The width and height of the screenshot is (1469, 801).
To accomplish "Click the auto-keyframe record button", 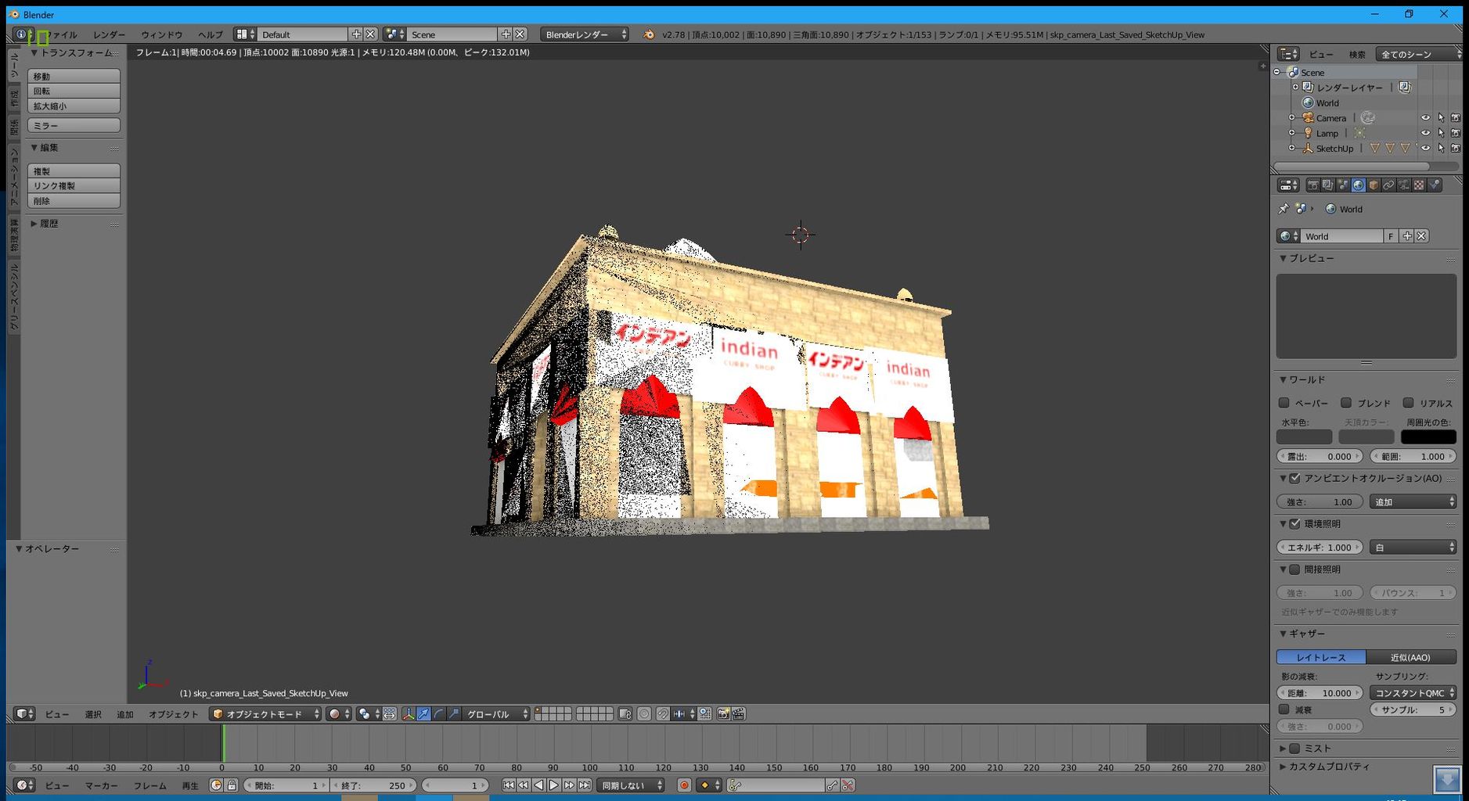I will (684, 785).
